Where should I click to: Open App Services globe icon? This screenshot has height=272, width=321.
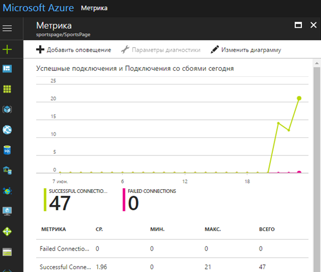coord(7,130)
